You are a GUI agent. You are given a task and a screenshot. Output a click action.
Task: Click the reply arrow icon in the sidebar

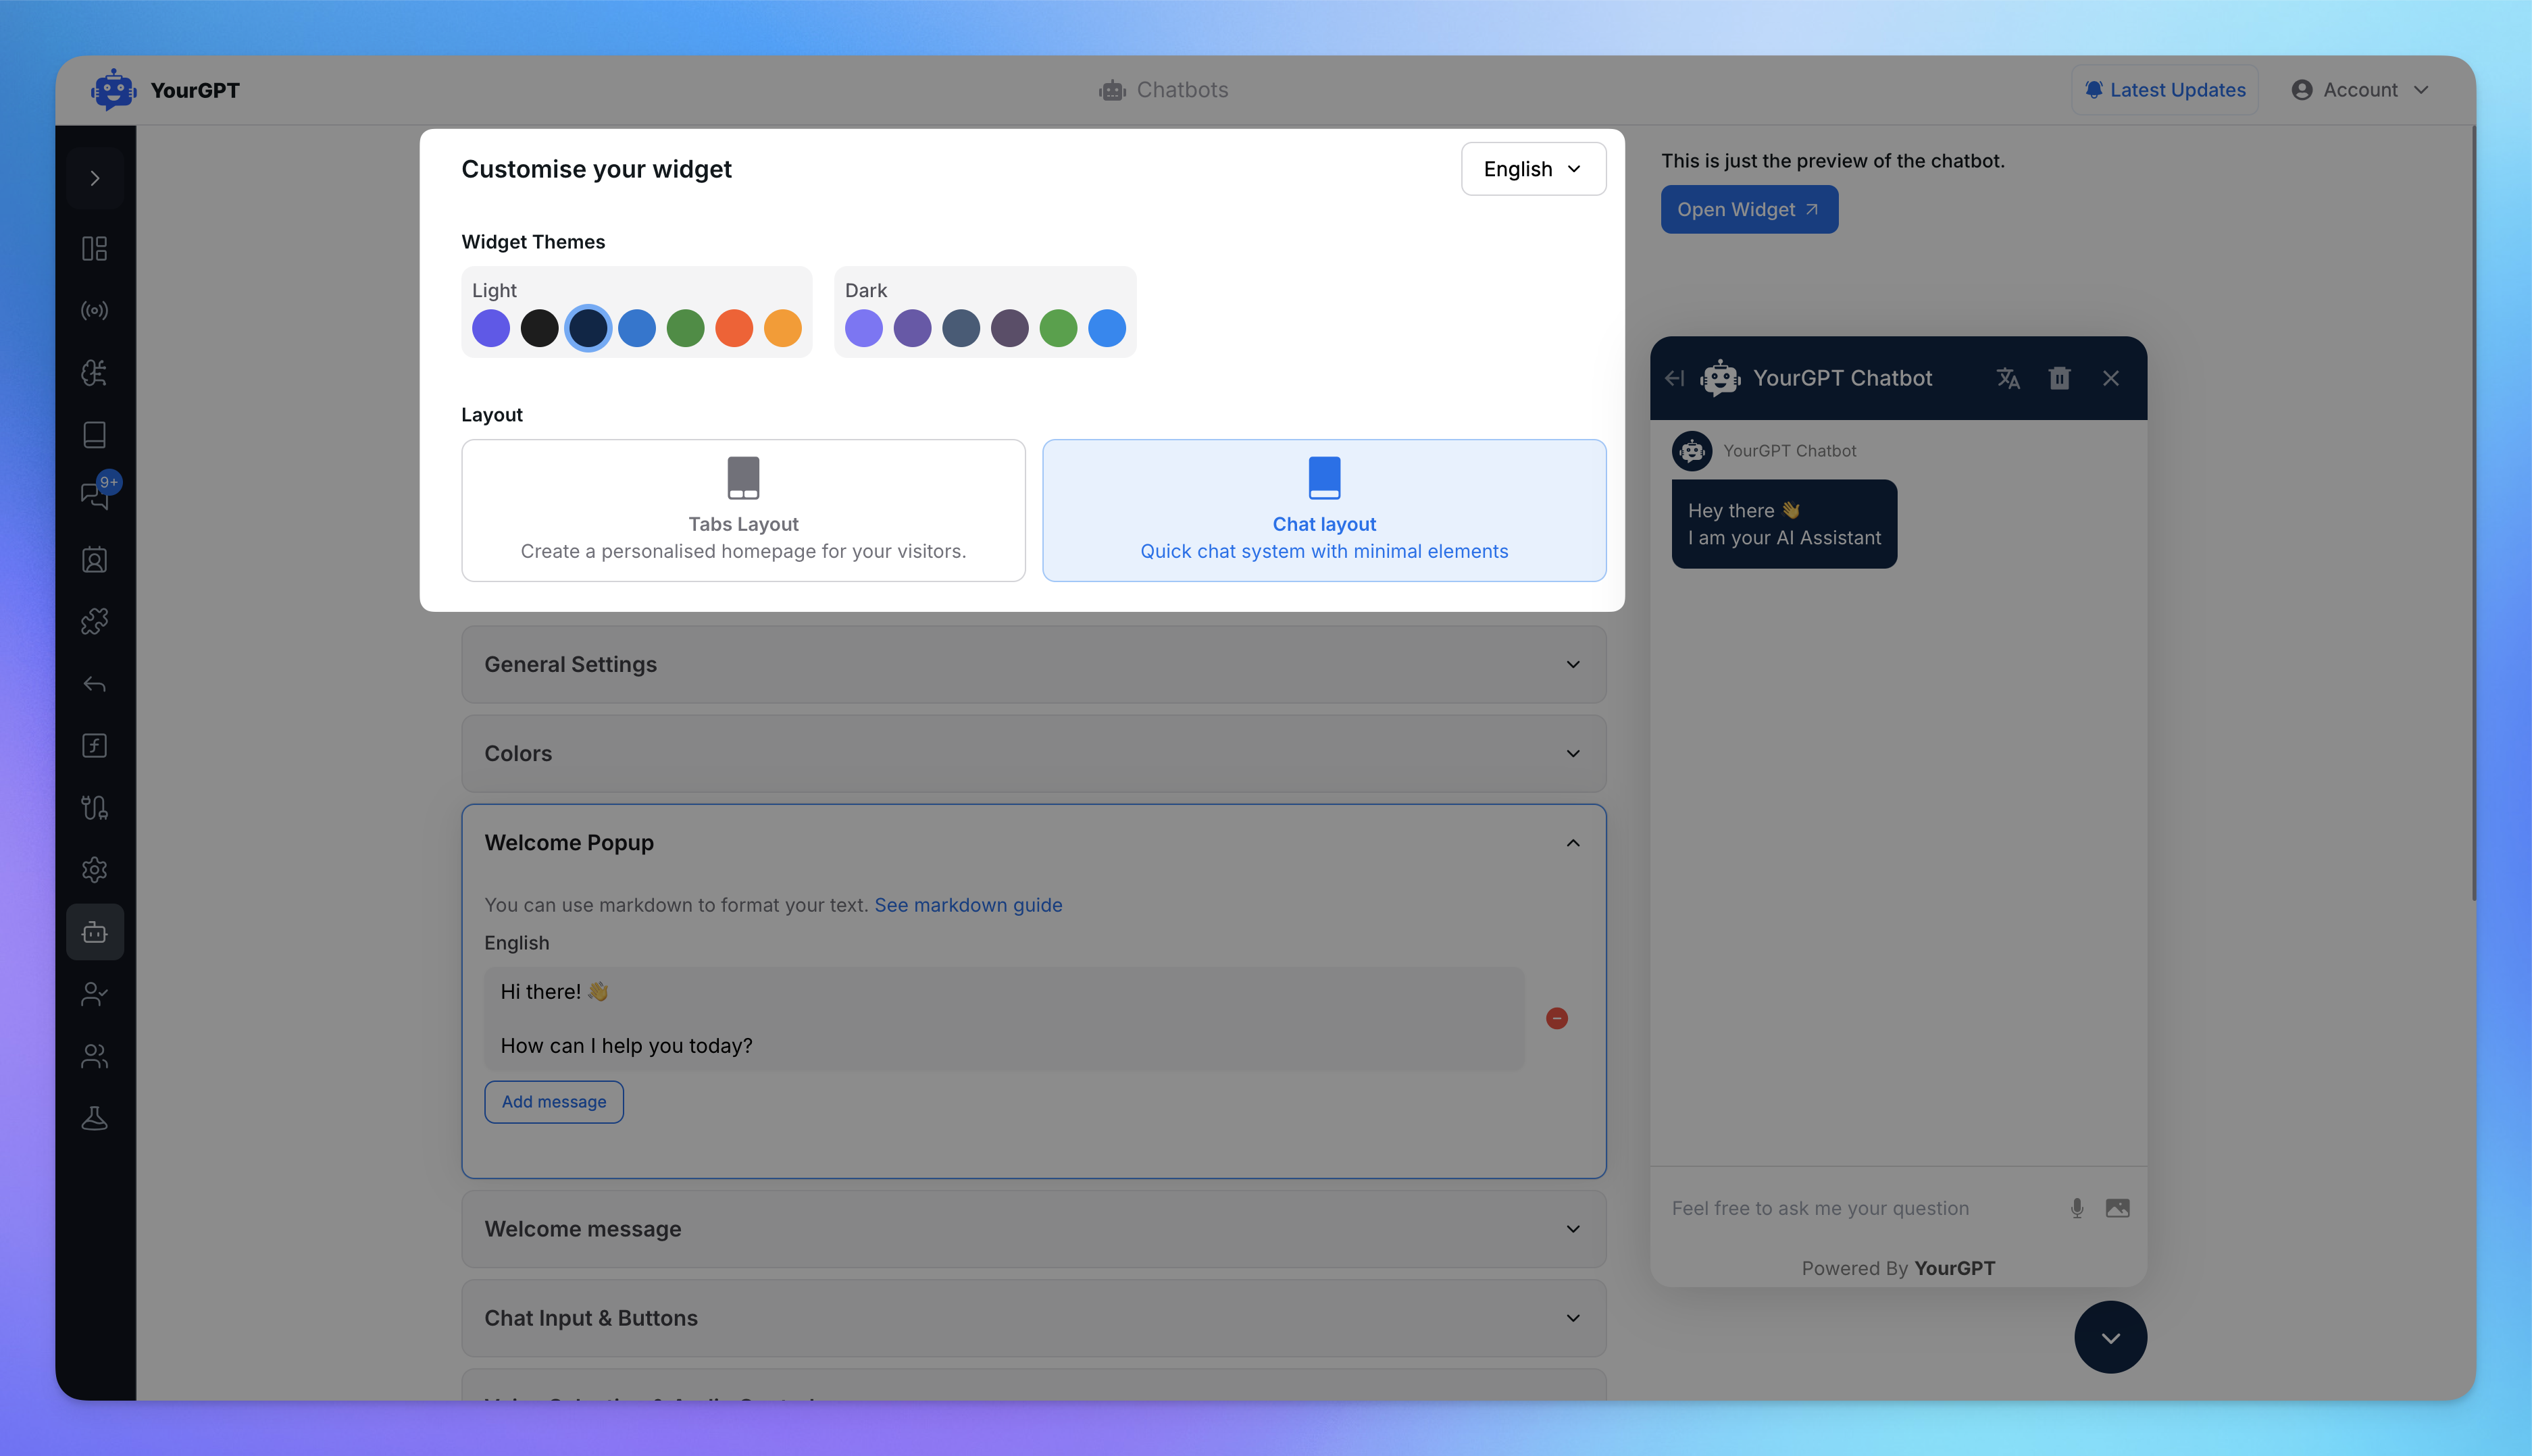[x=95, y=684]
